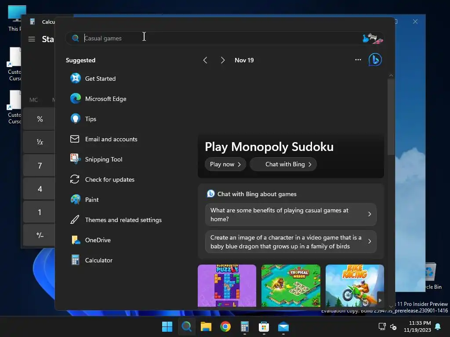
Task: Open Mail app from taskbar
Action: [x=283, y=326]
